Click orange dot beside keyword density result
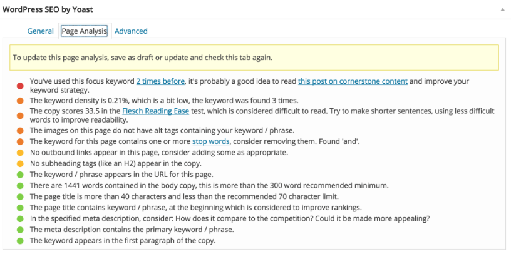Viewport: 511px width, 254px height. click(x=21, y=101)
